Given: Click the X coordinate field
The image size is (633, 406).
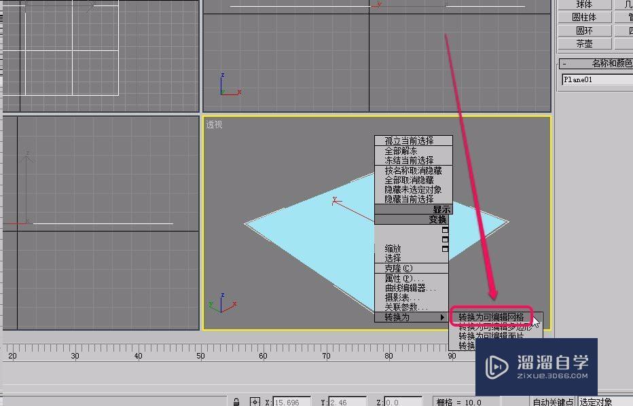Looking at the screenshot, I should tap(292, 402).
